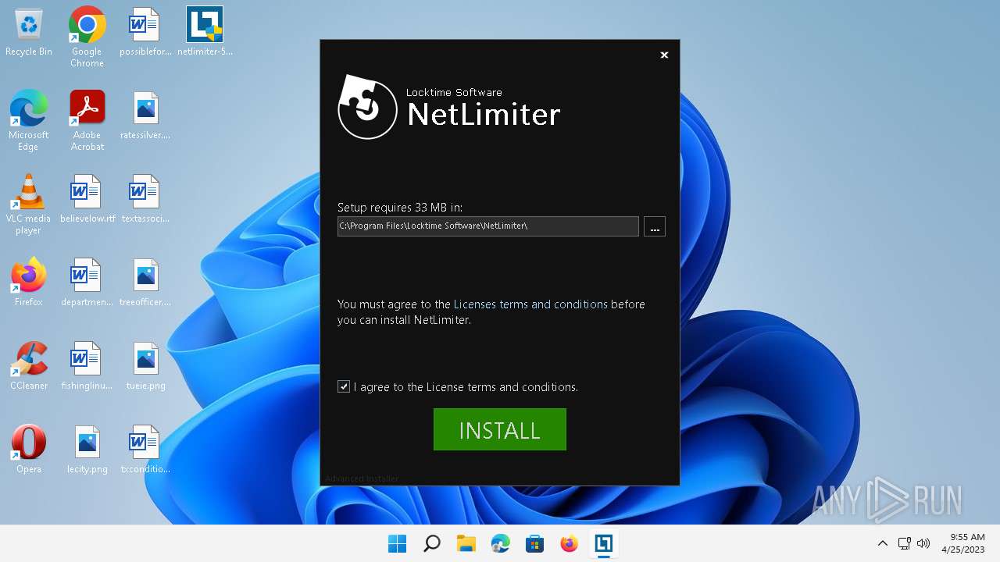Expand the hidden system tray icons chevron

[883, 543]
